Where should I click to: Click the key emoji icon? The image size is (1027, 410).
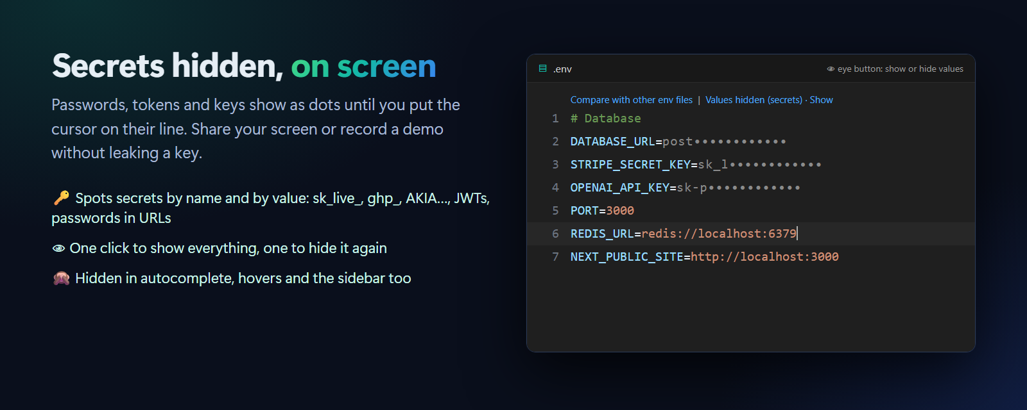click(61, 198)
